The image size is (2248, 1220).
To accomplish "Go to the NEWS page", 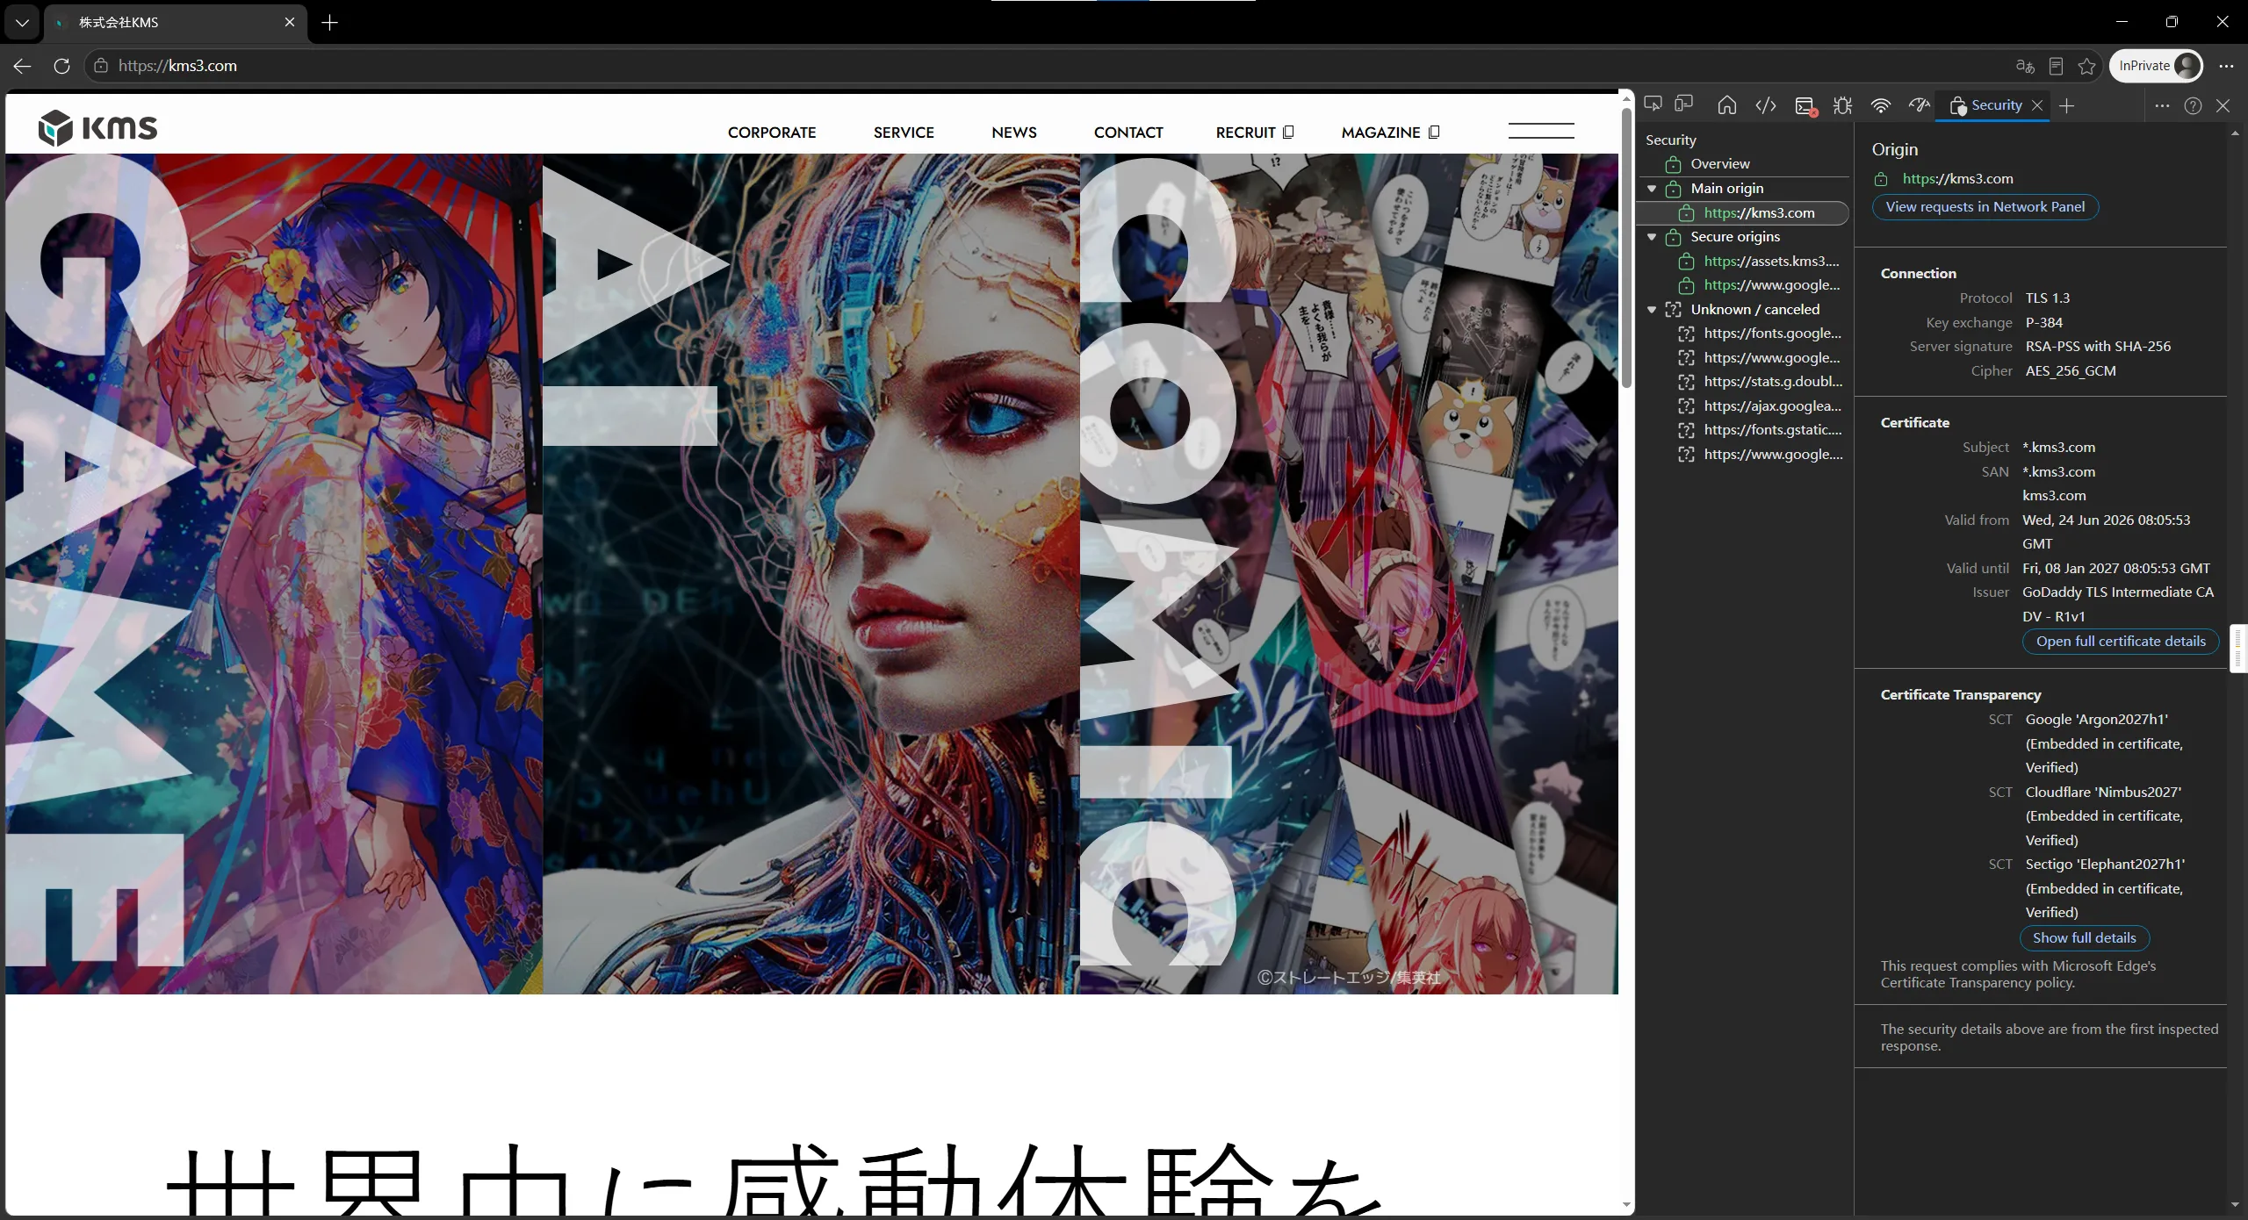I will [1014, 133].
